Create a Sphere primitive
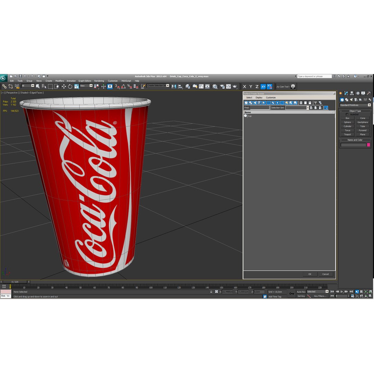Viewport: 374px width, 374px height. [348, 122]
